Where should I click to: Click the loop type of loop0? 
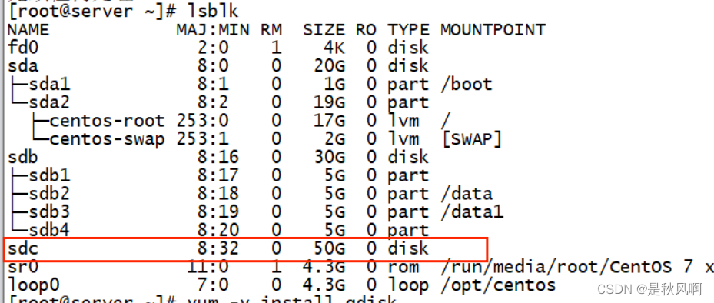408,285
